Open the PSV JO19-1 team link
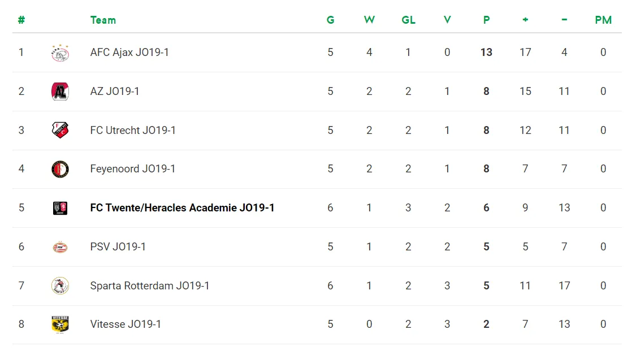Screen dimensions: 632x351 pyautogui.click(x=118, y=247)
